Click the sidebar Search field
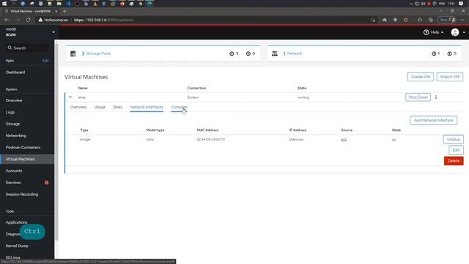The image size is (469, 264). [x=27, y=48]
